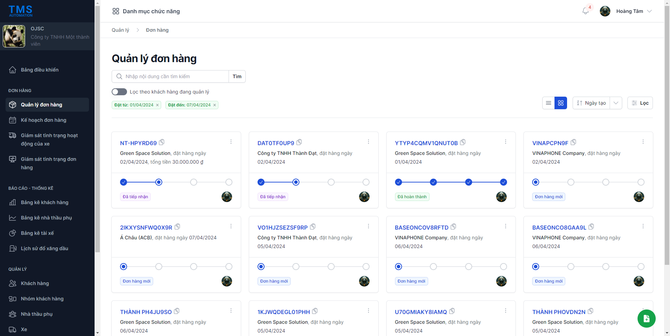Toggle Lọc theo khách hàng đang quản lý

click(119, 92)
